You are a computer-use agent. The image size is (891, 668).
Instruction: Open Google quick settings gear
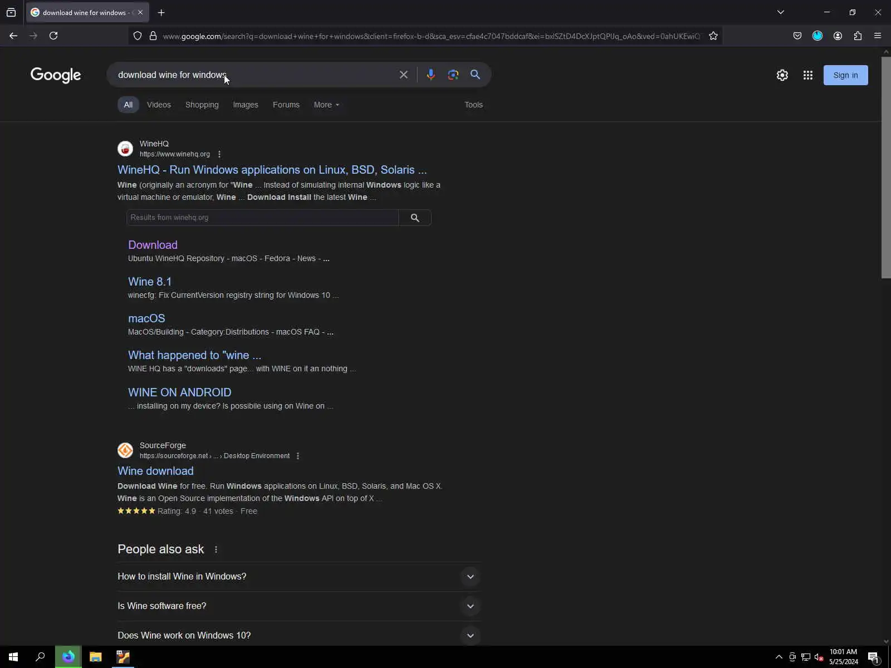point(782,75)
